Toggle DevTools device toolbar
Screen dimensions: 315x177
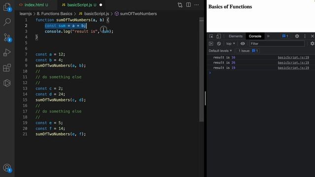[219, 36]
